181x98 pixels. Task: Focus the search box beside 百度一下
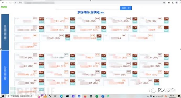click(88, 8)
